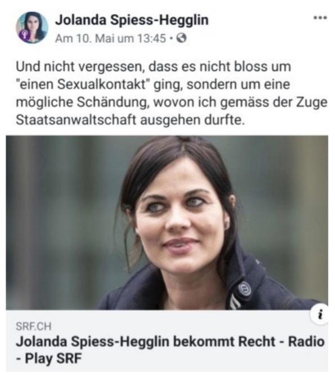Click the globe public-audience icon
The height and width of the screenshot is (375, 335).
click(181, 38)
